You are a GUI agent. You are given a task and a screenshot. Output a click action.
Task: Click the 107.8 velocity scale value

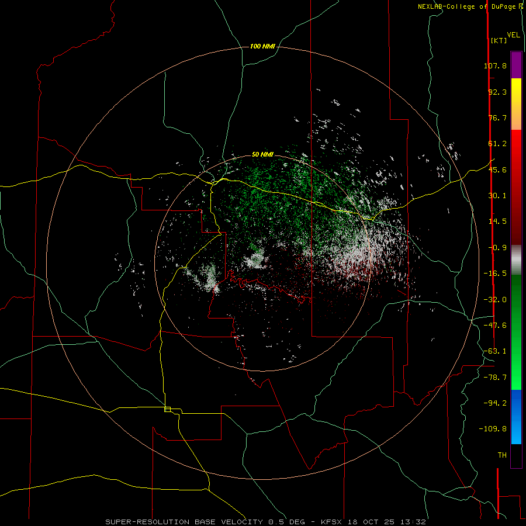coord(495,65)
